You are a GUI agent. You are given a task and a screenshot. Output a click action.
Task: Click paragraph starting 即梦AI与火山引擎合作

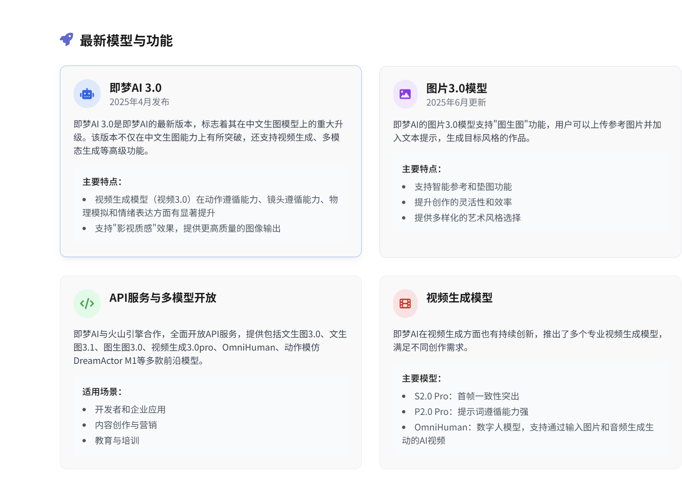tap(210, 348)
